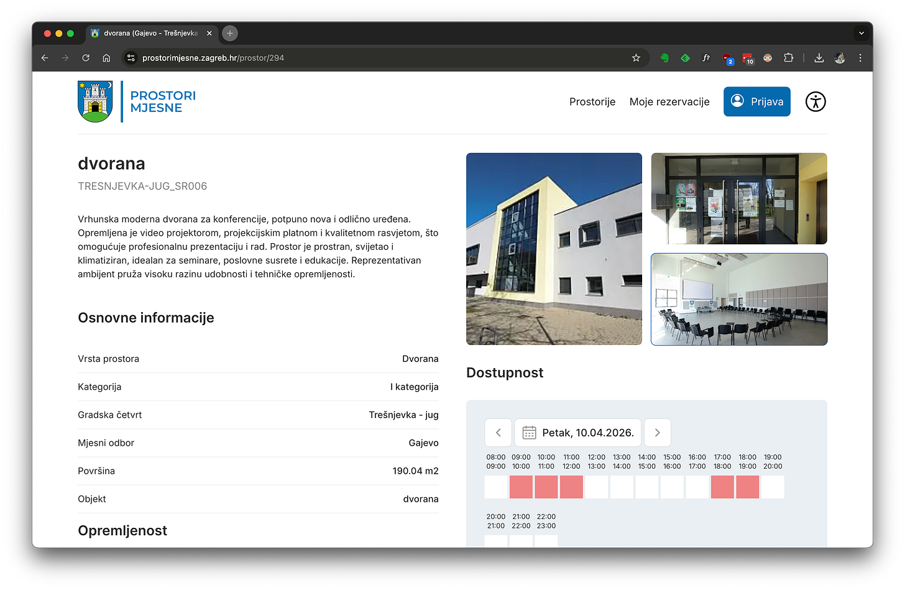Select the free 15:00–16:00 slot box
The height and width of the screenshot is (590, 905).
coord(672,487)
